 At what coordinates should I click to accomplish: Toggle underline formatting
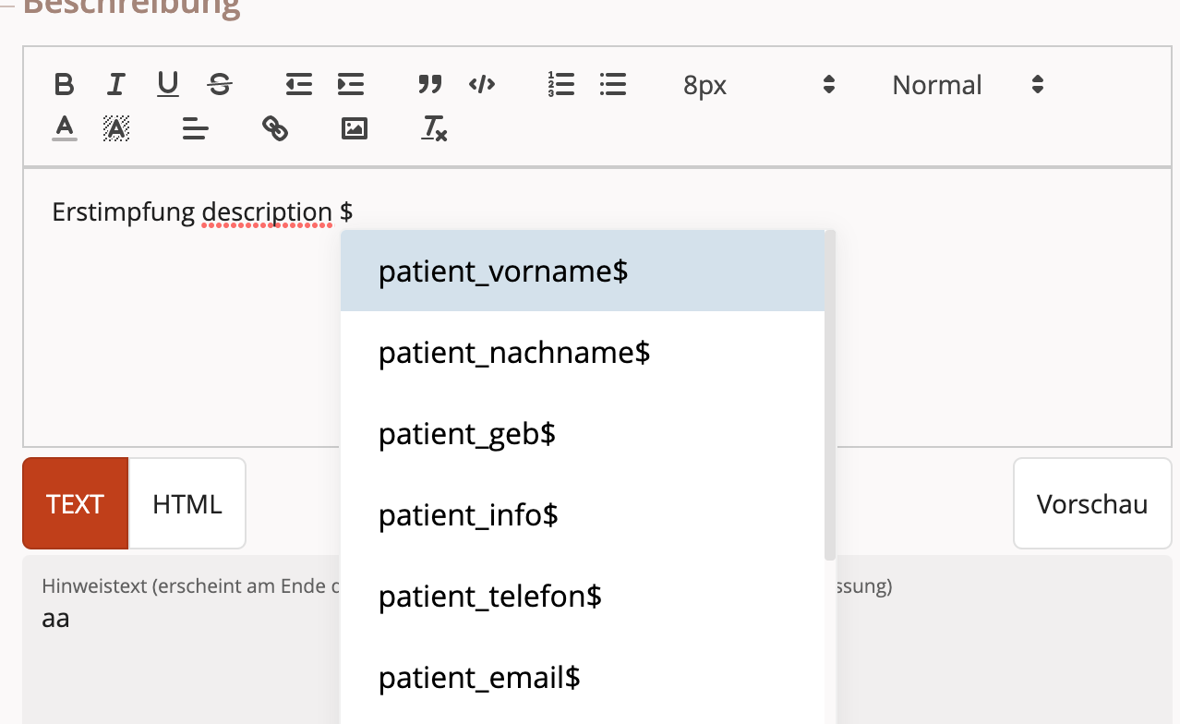167,85
